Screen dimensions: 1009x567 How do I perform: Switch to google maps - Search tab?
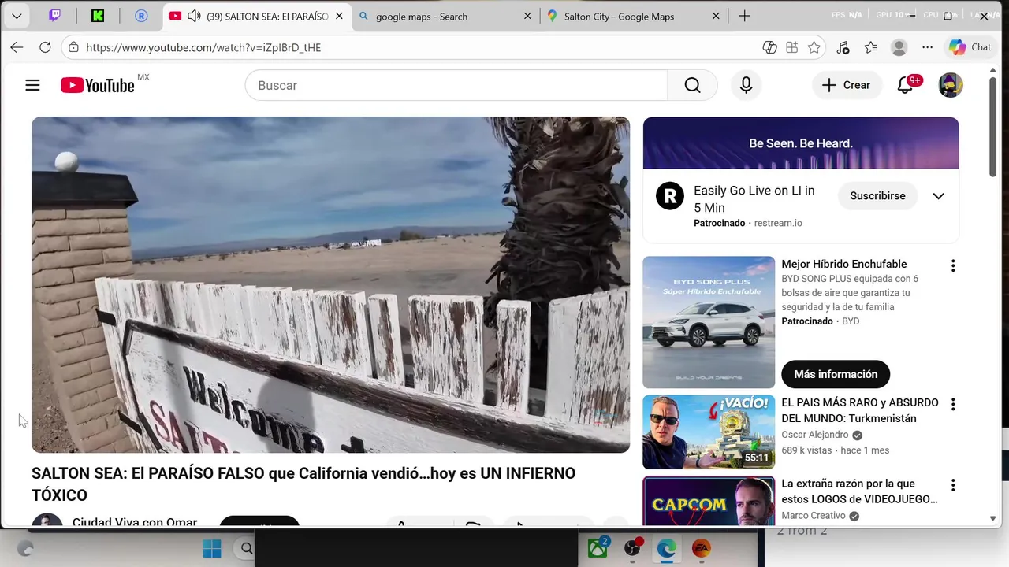pyautogui.click(x=445, y=16)
